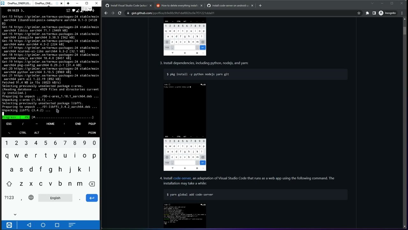Viewport: 408px width, 230px height.
Task: Open step 4 yarn output screenshot thumbnail
Action: click(x=185, y=216)
